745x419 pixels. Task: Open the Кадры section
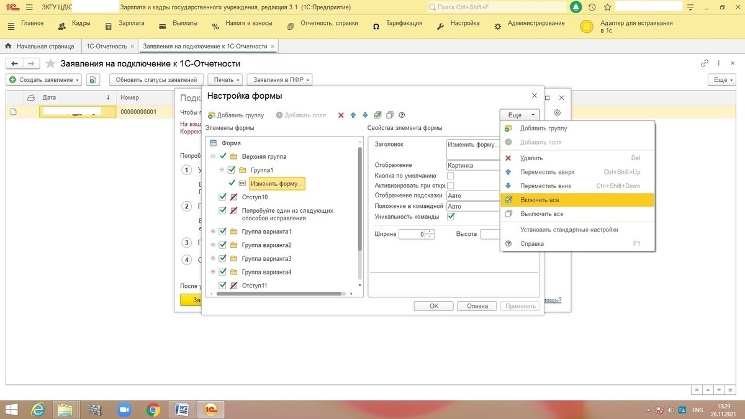[74, 25]
